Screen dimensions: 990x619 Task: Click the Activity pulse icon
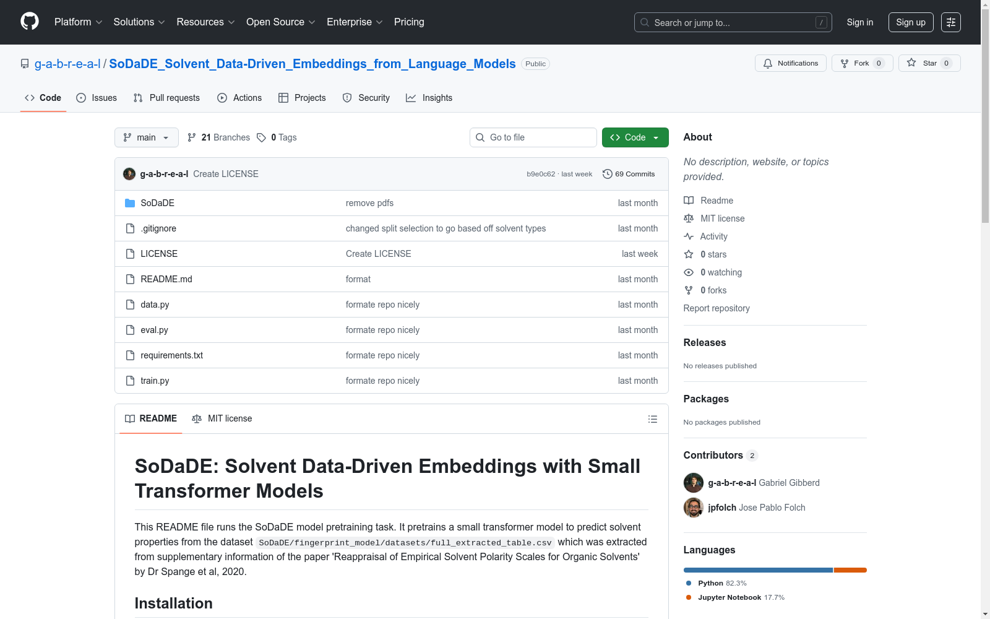(x=689, y=236)
